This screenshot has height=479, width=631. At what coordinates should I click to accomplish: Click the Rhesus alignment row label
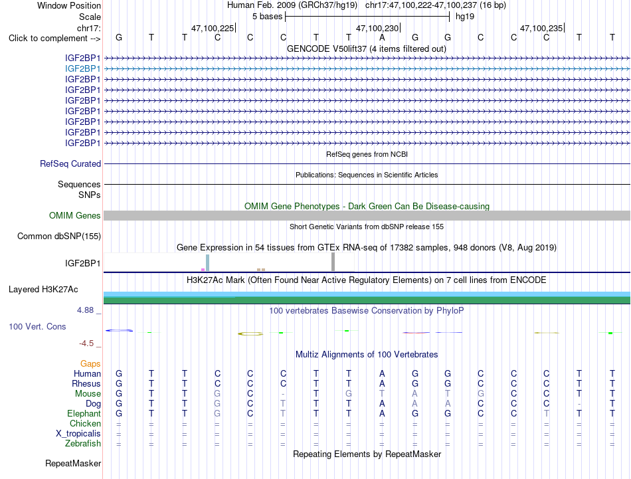(86, 383)
